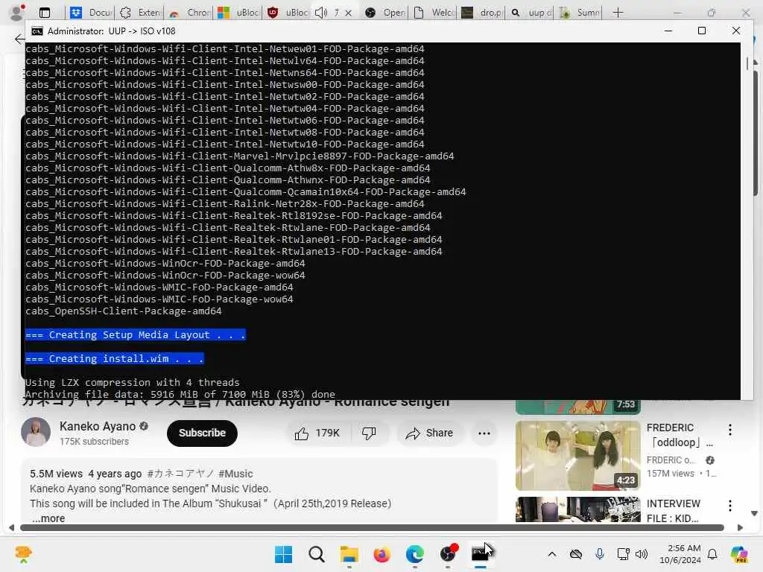Switch to the 'Sumn' tab

(x=579, y=13)
